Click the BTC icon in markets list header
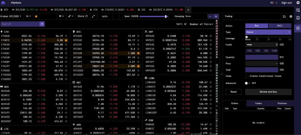This screenshot has width=301, height=135. point(74,32)
